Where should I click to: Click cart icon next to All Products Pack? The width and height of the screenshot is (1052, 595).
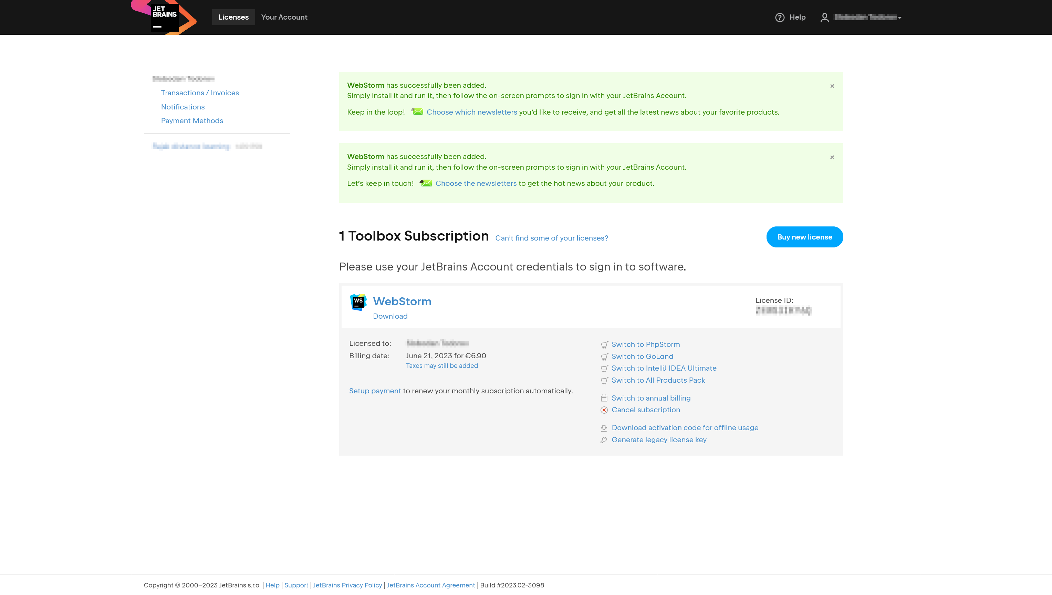tap(604, 381)
